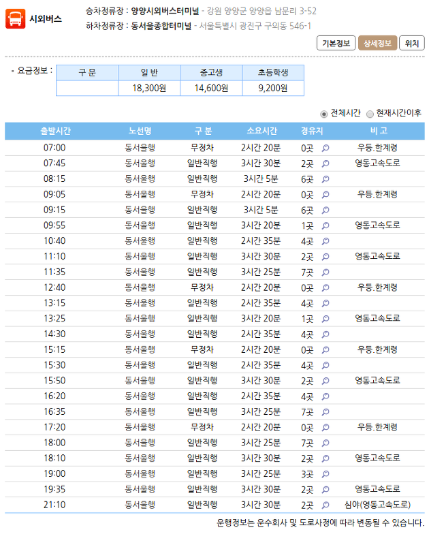Screen dimensions: 429x534
Task: Click the 소요시간 column header
Action: (x=261, y=131)
